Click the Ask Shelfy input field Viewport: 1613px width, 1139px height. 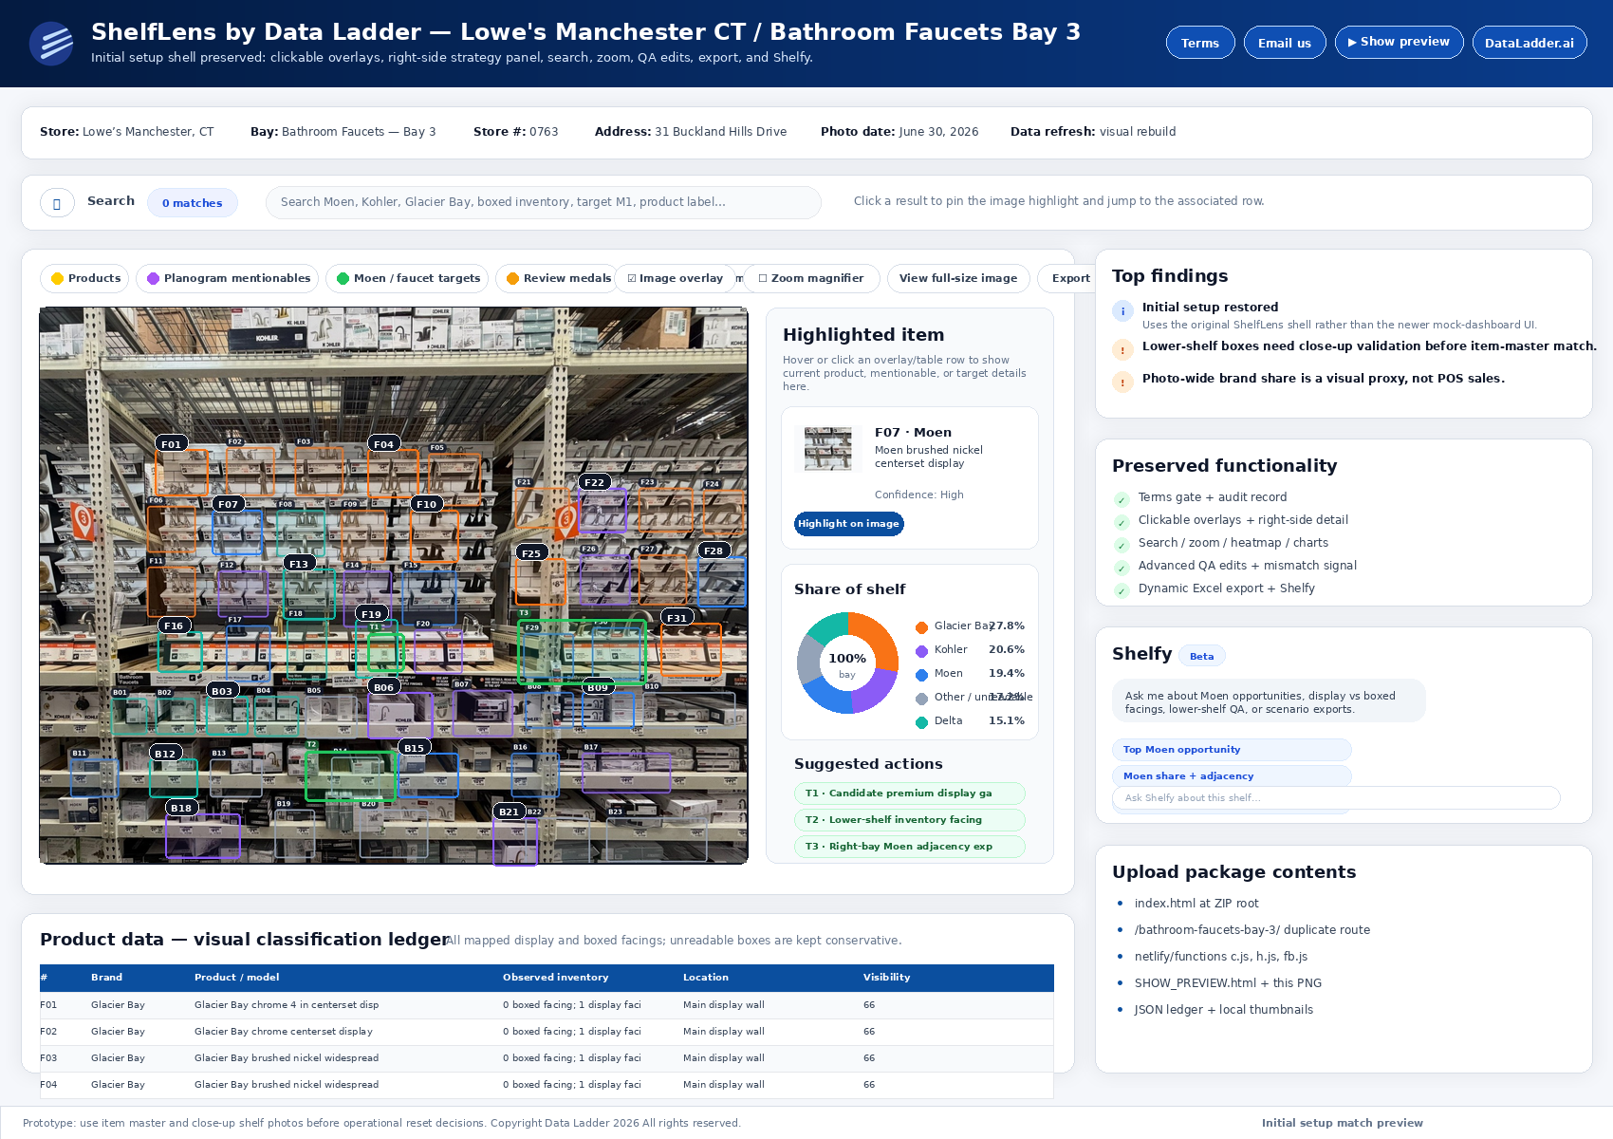click(1336, 797)
